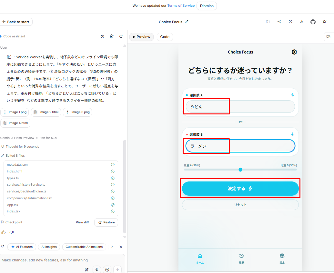This screenshot has width=334, height=273.
Task: Open the device preview selector icon
Action: tap(328, 37)
